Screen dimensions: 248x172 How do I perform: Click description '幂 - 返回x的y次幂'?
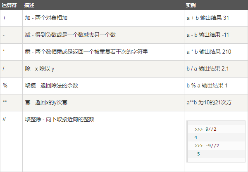(x=46, y=103)
